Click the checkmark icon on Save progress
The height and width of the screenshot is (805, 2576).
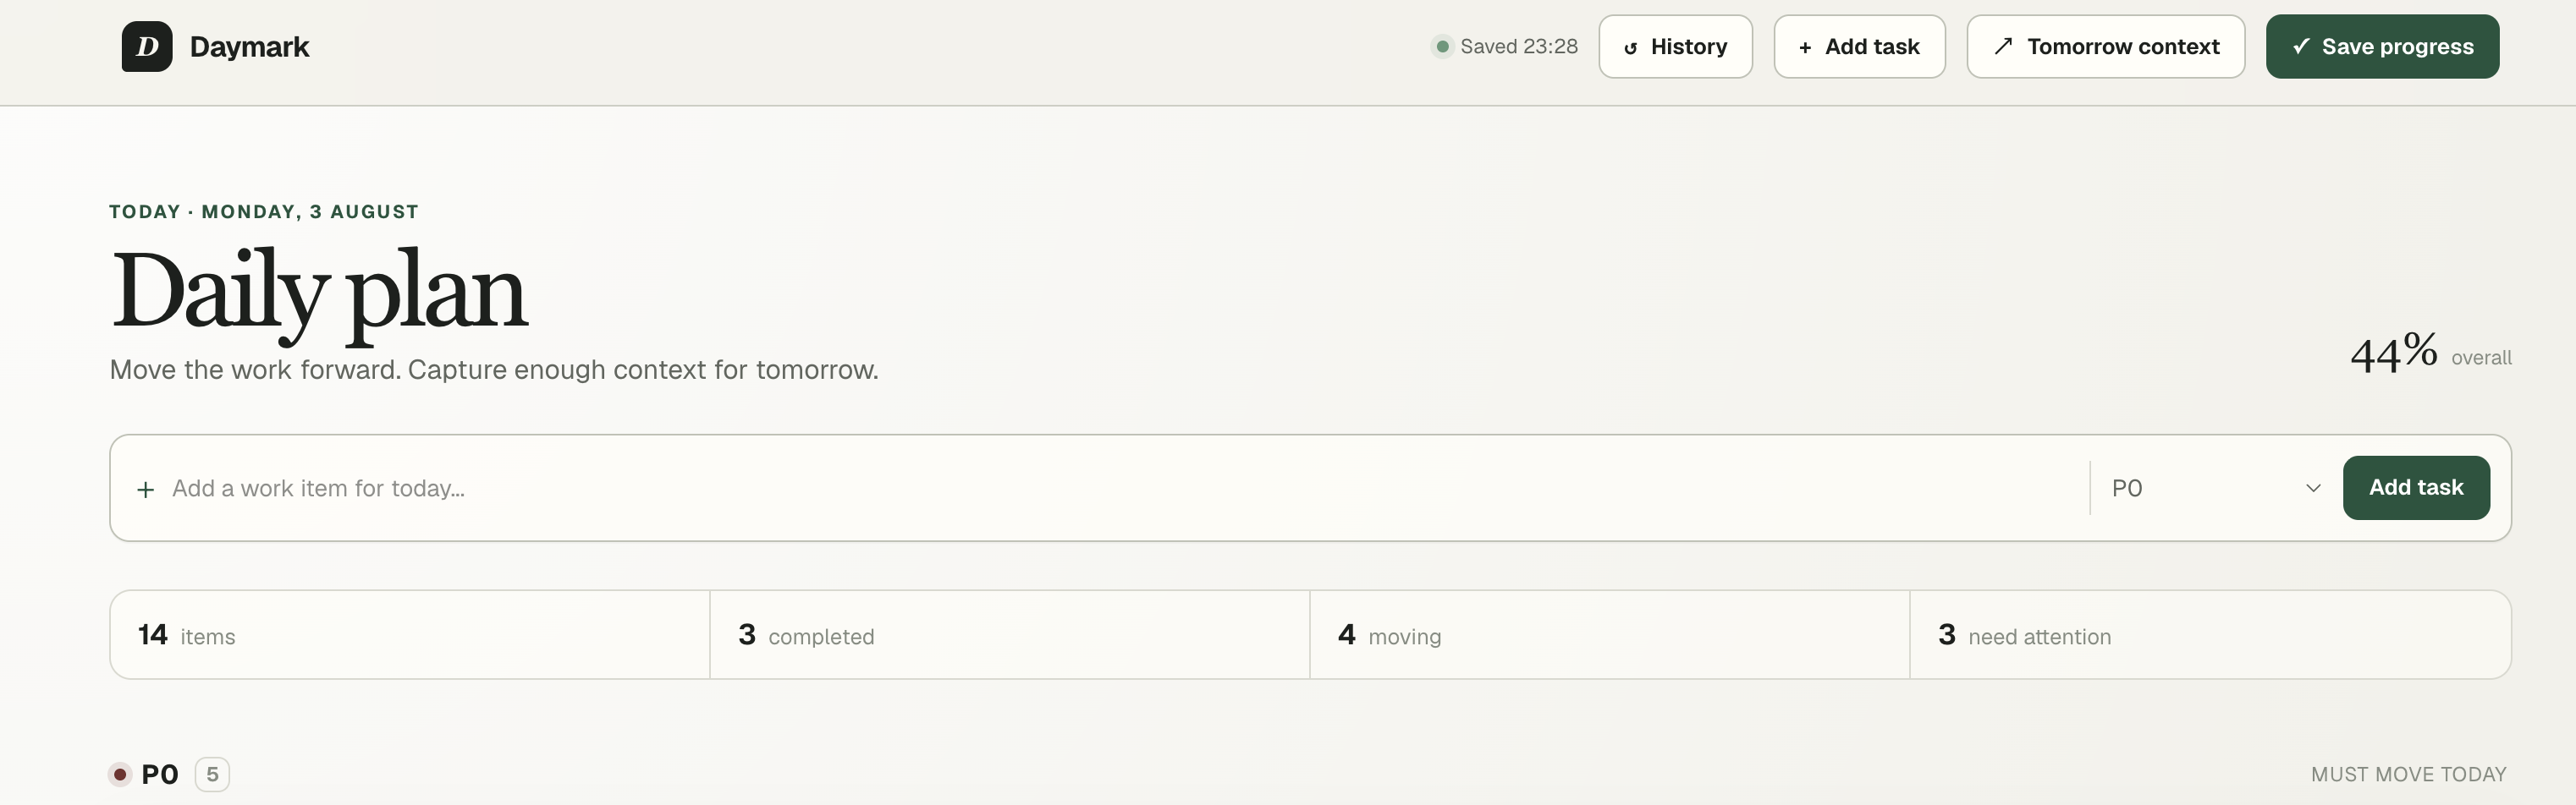(x=2301, y=46)
